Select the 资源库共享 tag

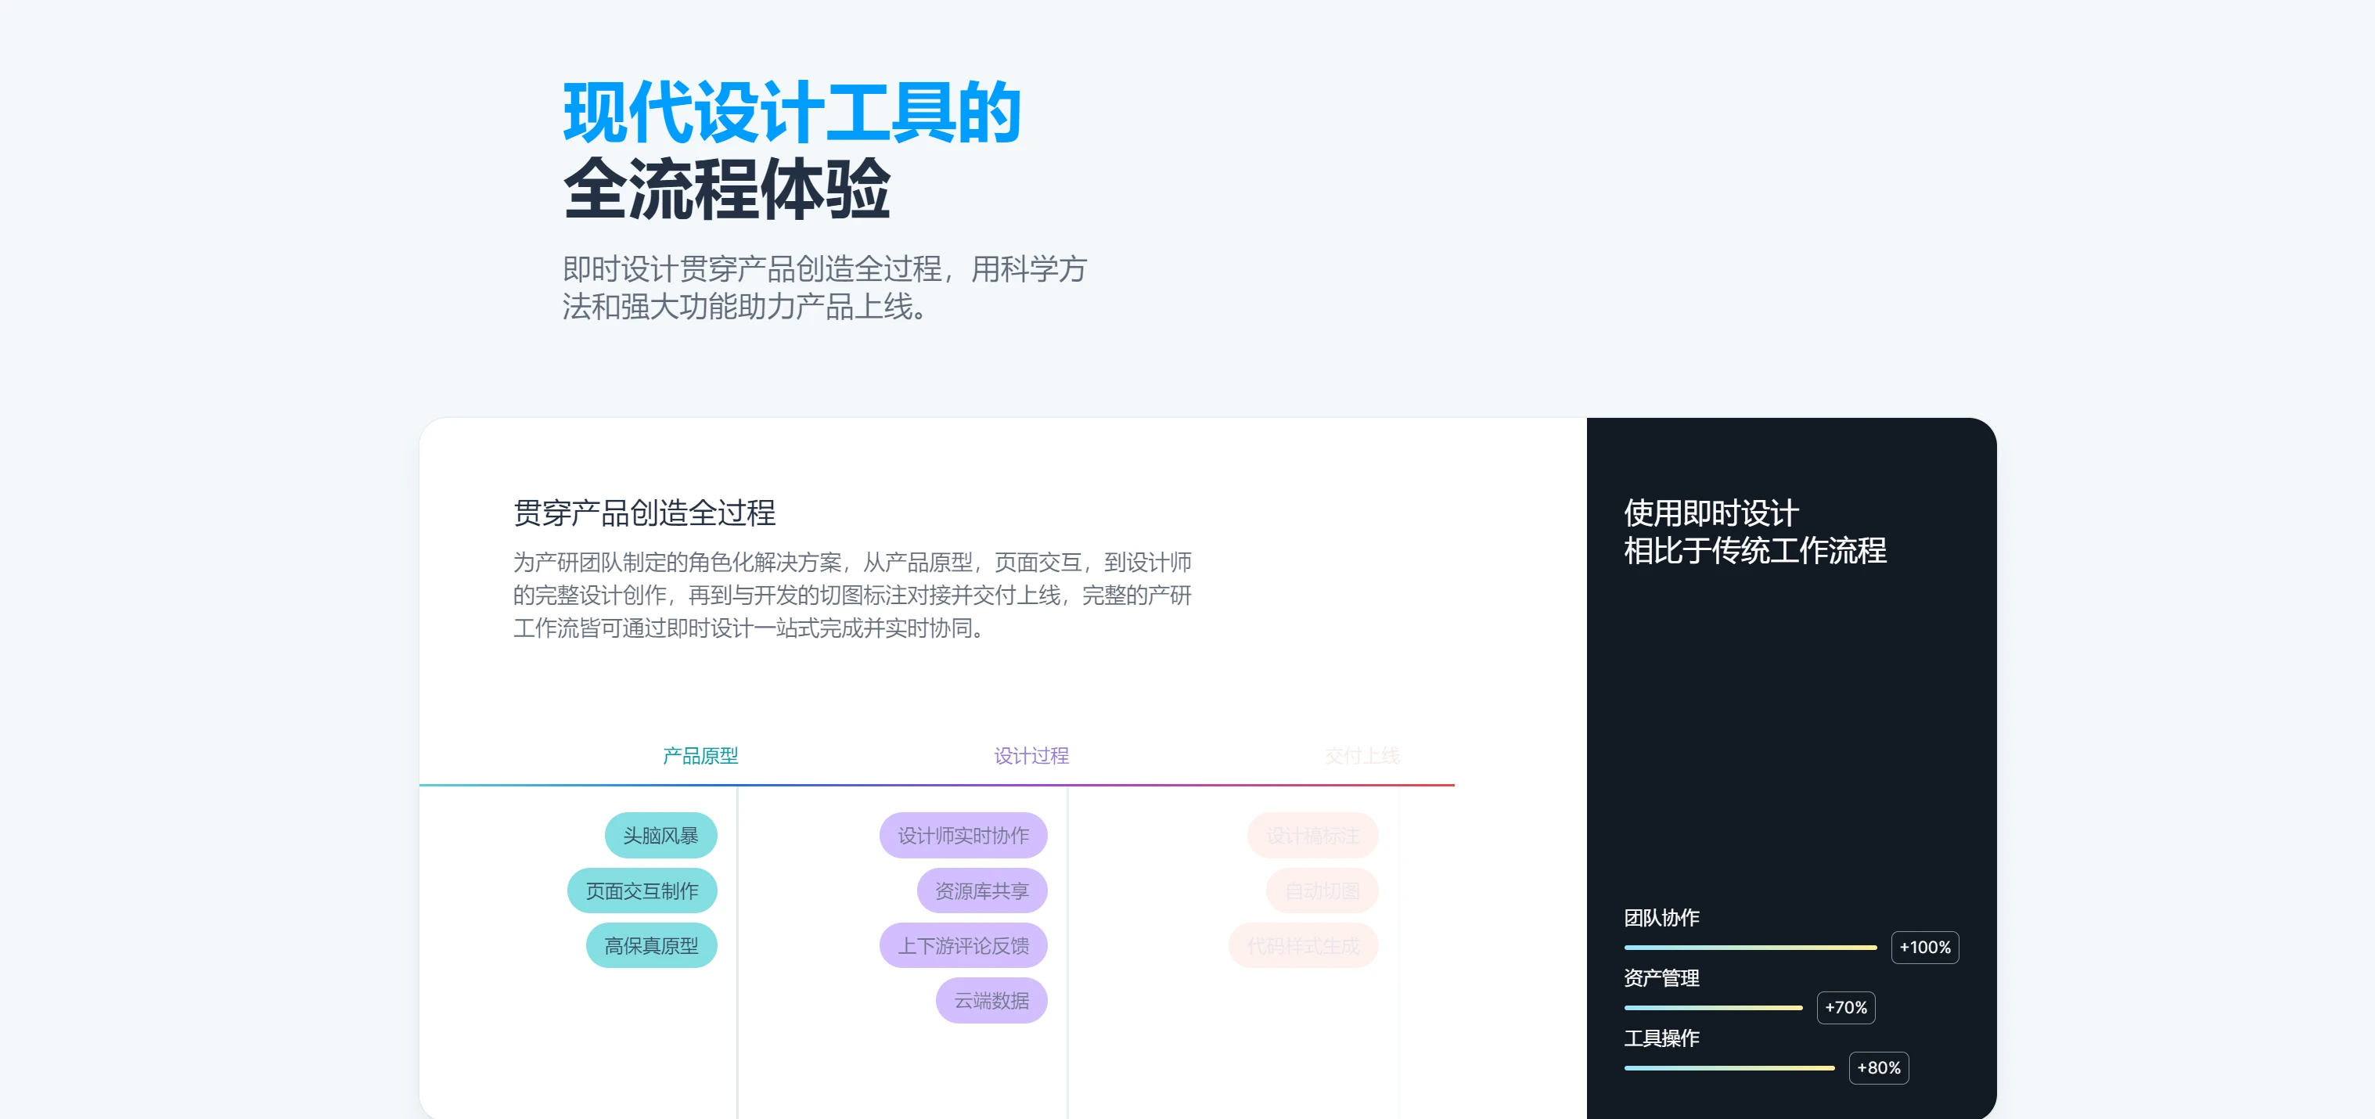coord(982,891)
